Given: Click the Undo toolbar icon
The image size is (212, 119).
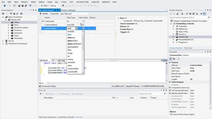Looking at the screenshot, I should (30, 6).
